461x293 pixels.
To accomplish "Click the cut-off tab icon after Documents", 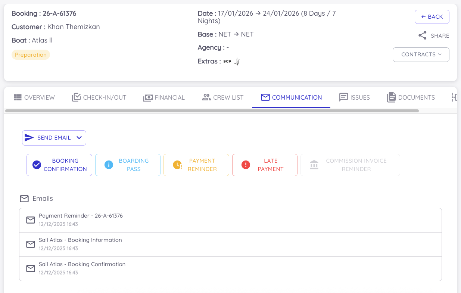I will click(454, 97).
